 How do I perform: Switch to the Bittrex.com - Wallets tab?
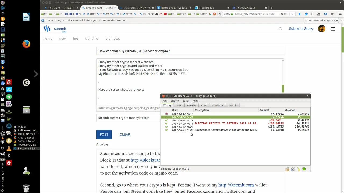click(x=174, y=8)
